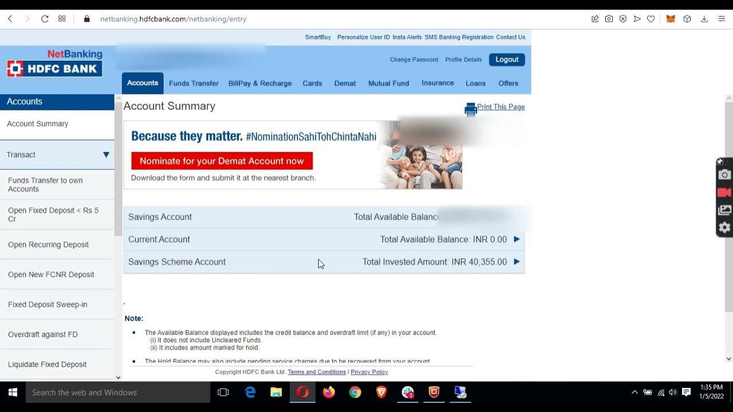
Task: Click the Logout button
Action: pyautogui.click(x=507, y=60)
